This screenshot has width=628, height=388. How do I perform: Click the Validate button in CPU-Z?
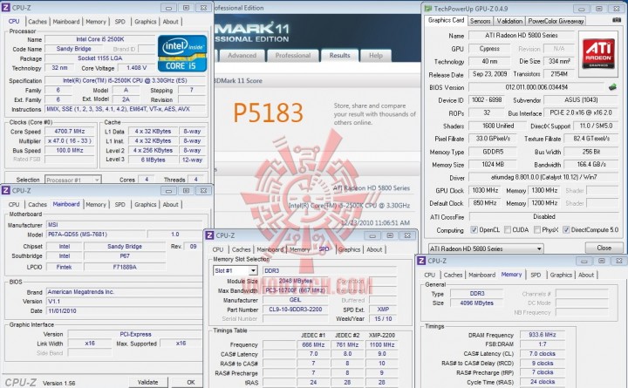click(x=147, y=383)
